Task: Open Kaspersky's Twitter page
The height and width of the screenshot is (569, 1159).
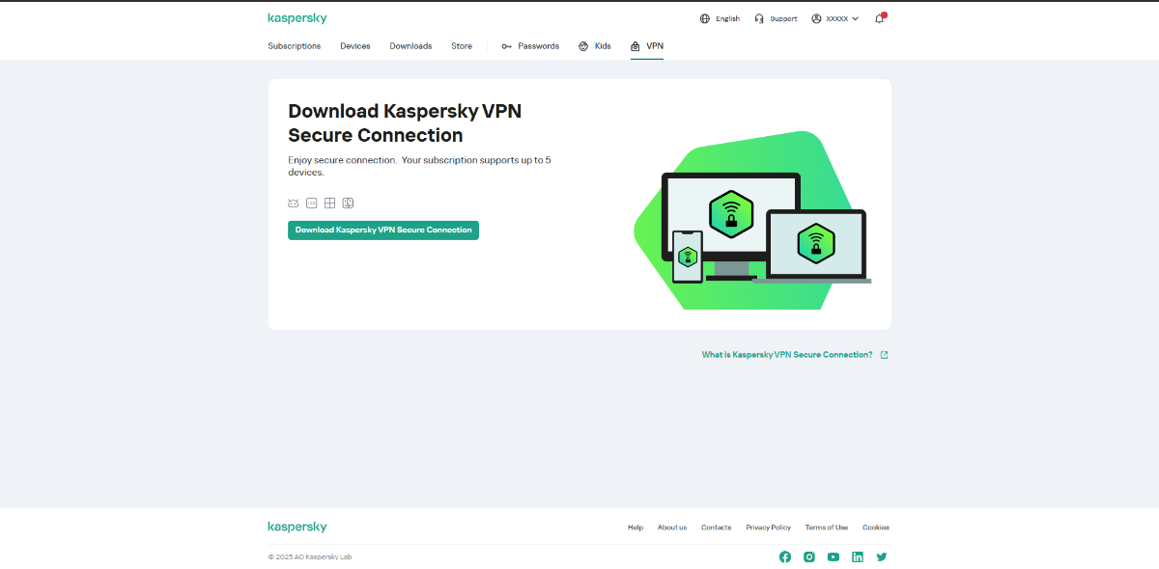Action: pos(882,556)
